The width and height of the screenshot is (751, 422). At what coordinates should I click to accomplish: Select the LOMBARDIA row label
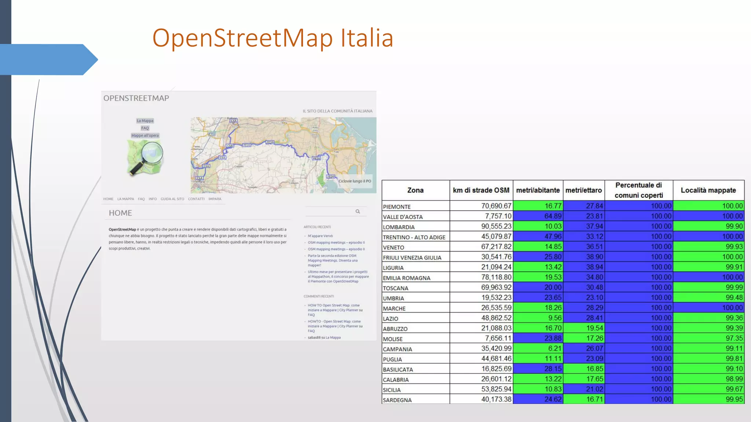[399, 227]
